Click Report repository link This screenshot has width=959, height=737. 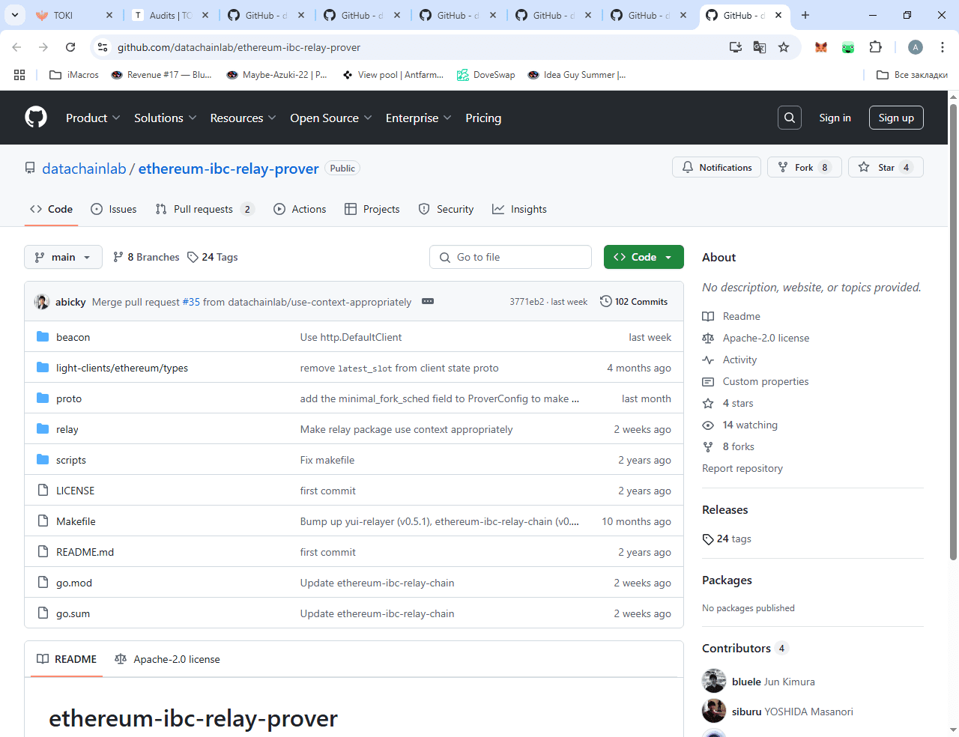click(x=742, y=468)
